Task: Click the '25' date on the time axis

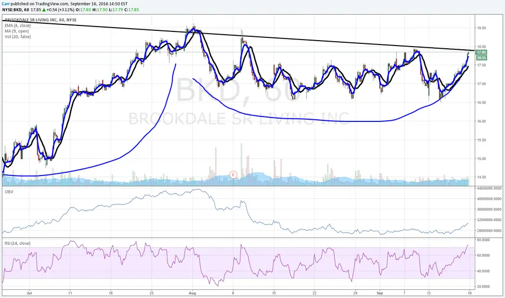Action: pyautogui.click(x=152, y=293)
